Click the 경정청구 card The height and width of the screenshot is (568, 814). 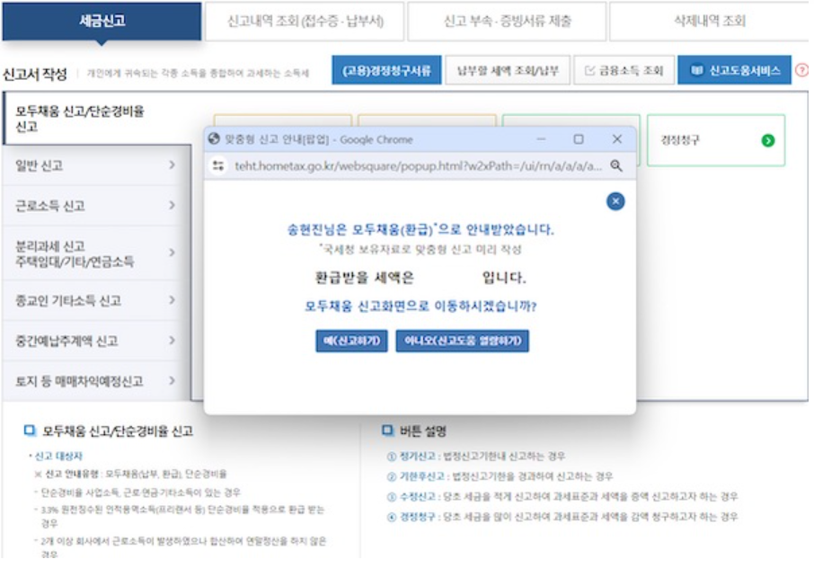(716, 140)
